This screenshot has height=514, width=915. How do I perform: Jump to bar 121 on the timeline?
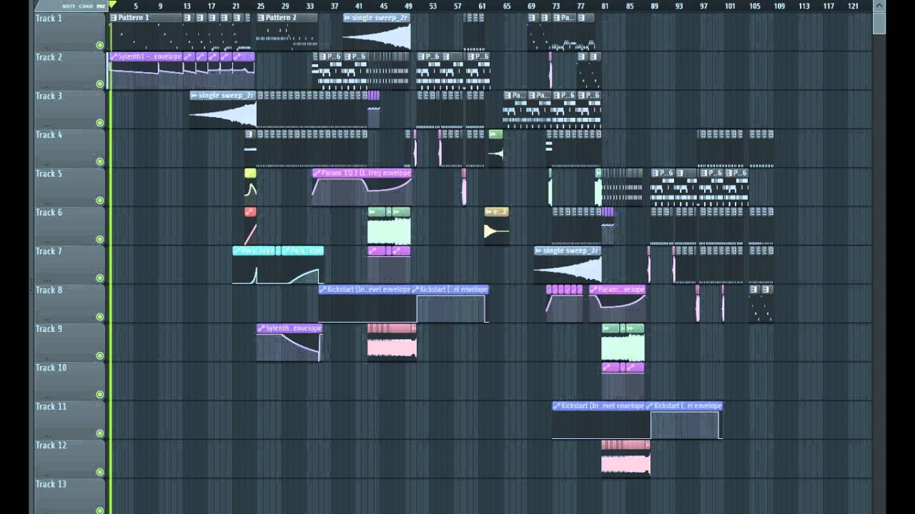click(x=853, y=6)
